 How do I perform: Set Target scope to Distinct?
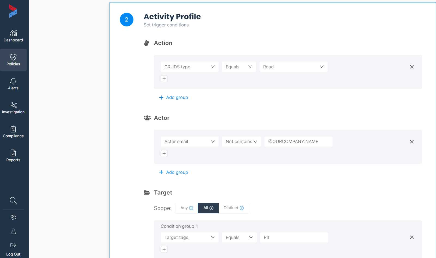point(234,208)
